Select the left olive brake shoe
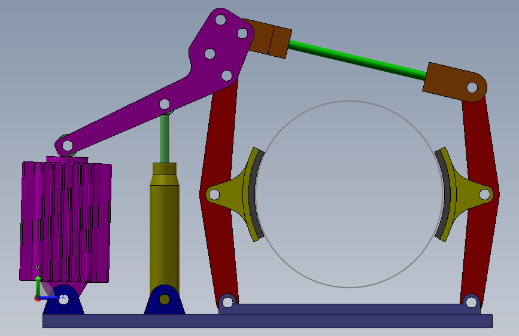The height and width of the screenshot is (336, 519). (x=236, y=194)
